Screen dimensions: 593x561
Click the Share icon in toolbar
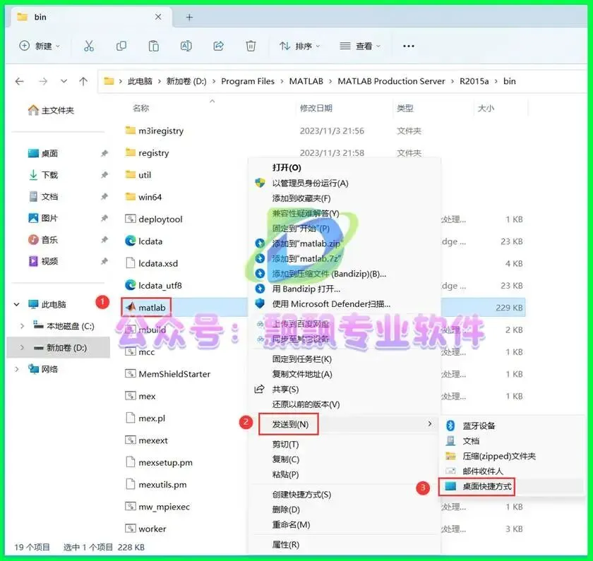tap(219, 46)
